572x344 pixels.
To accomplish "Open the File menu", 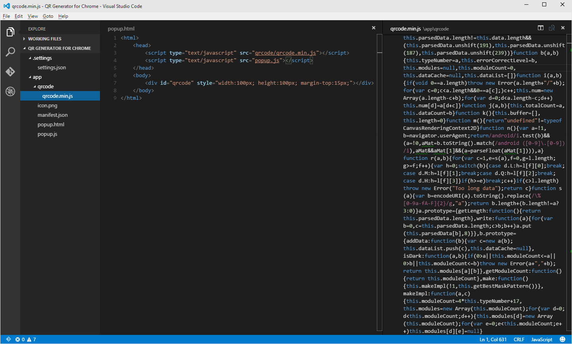I will point(6,16).
